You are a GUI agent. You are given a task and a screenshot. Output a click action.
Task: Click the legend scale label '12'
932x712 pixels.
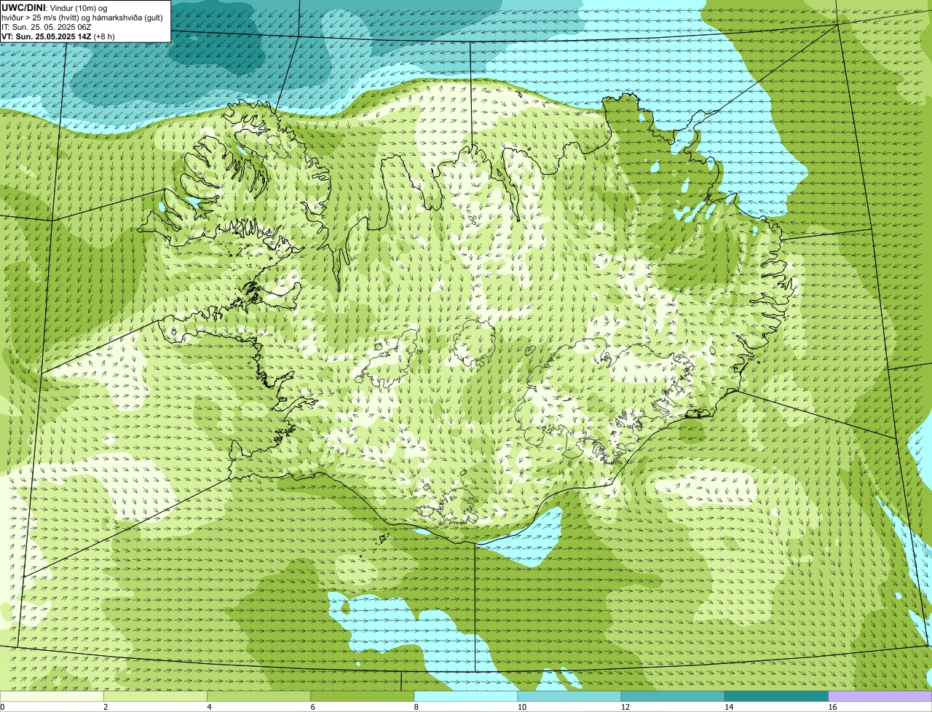click(625, 707)
